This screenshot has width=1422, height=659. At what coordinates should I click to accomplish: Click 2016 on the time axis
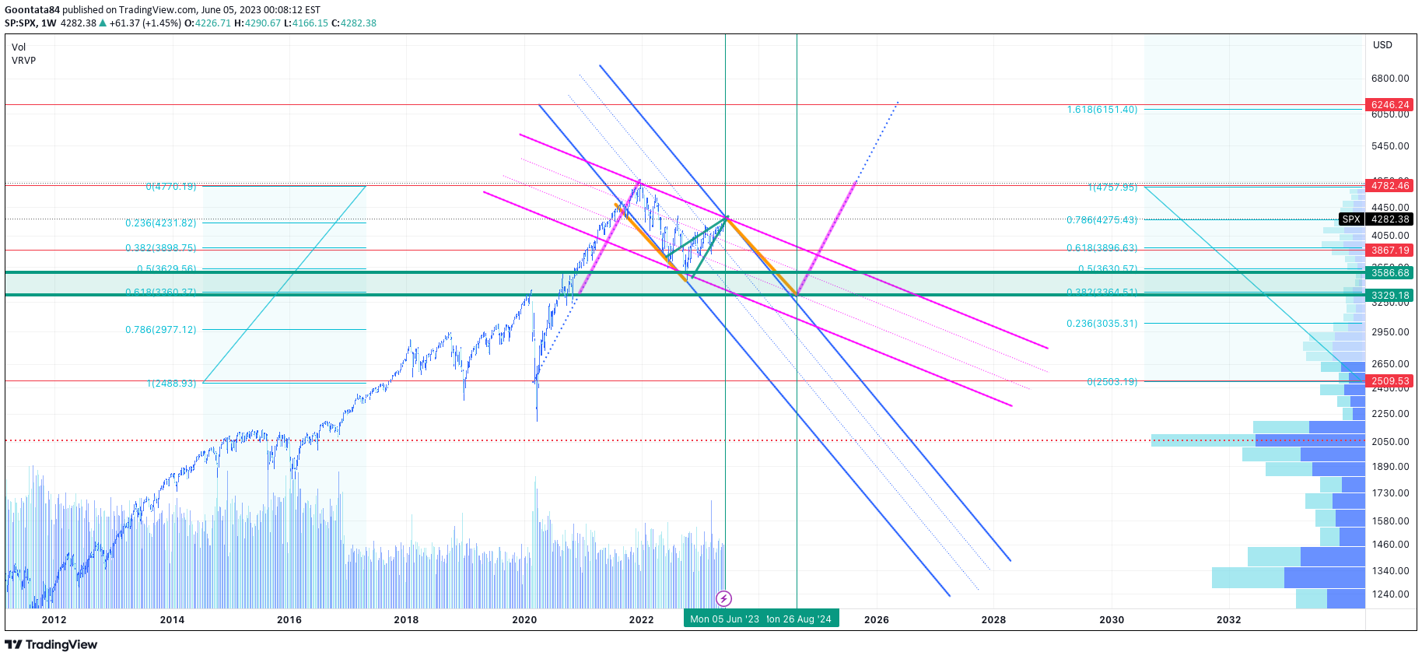click(289, 620)
